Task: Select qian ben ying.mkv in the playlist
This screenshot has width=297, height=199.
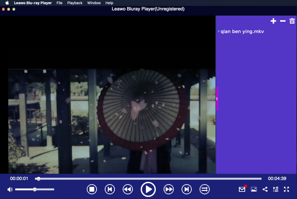Action: (x=242, y=31)
